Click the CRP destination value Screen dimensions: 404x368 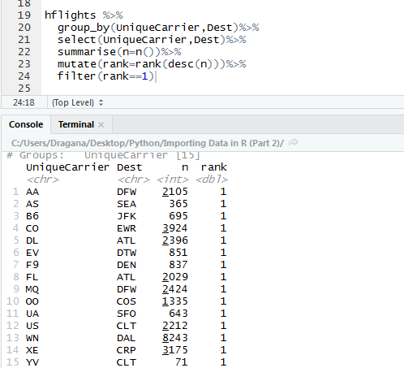tap(127, 350)
